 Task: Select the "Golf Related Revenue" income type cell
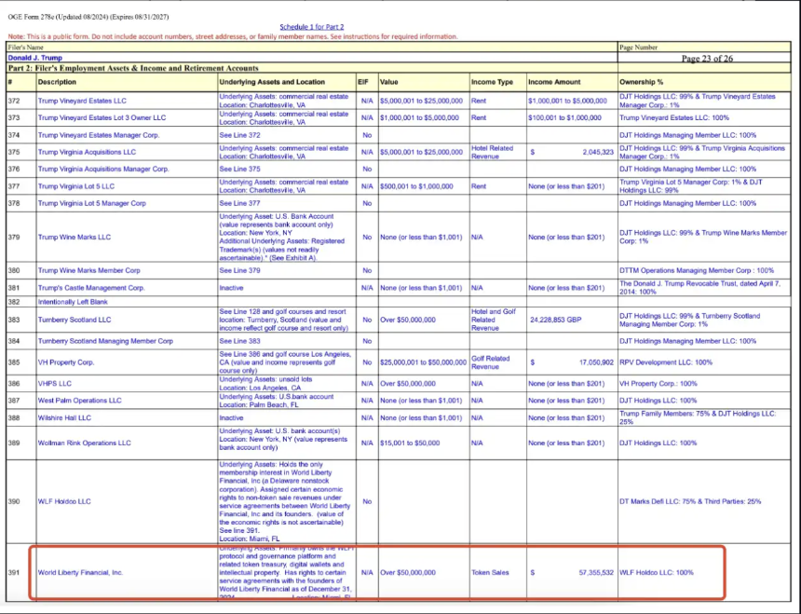pos(490,362)
